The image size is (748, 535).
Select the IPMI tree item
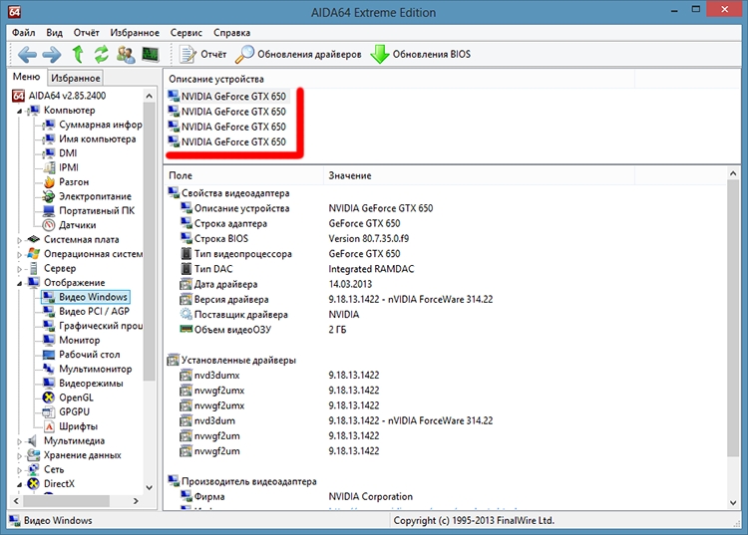61,167
